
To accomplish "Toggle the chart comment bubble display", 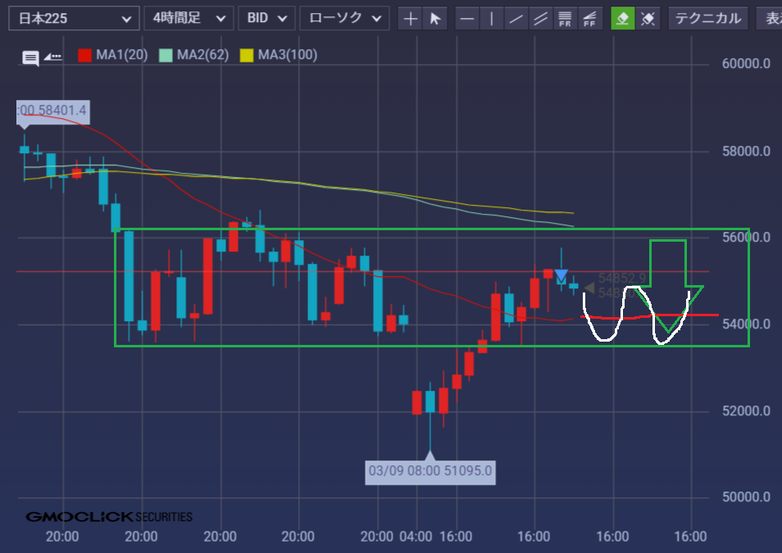I will 30,57.
